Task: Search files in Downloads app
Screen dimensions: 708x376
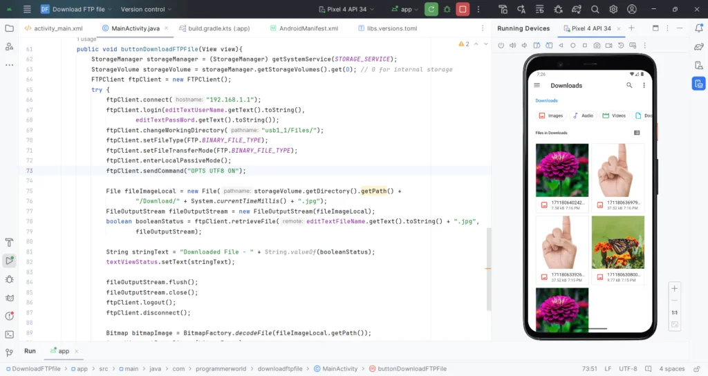Action: click(x=629, y=85)
